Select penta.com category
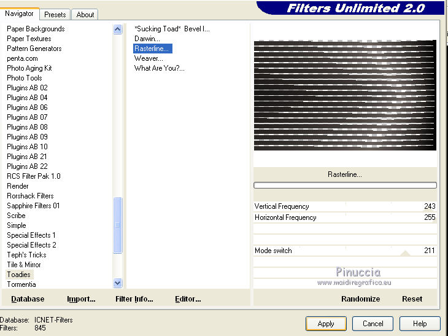 coord(22,58)
